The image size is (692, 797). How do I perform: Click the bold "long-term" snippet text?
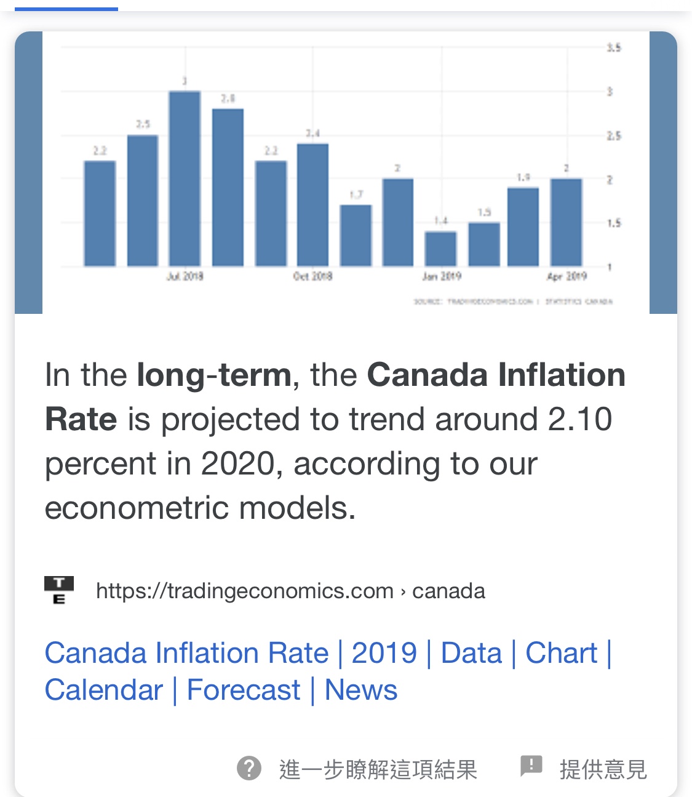(213, 375)
